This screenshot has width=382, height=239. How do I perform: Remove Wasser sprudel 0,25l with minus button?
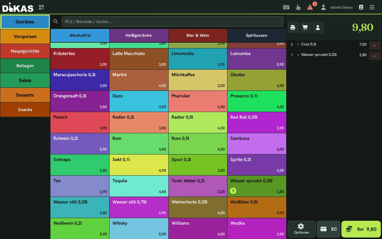pos(375,56)
